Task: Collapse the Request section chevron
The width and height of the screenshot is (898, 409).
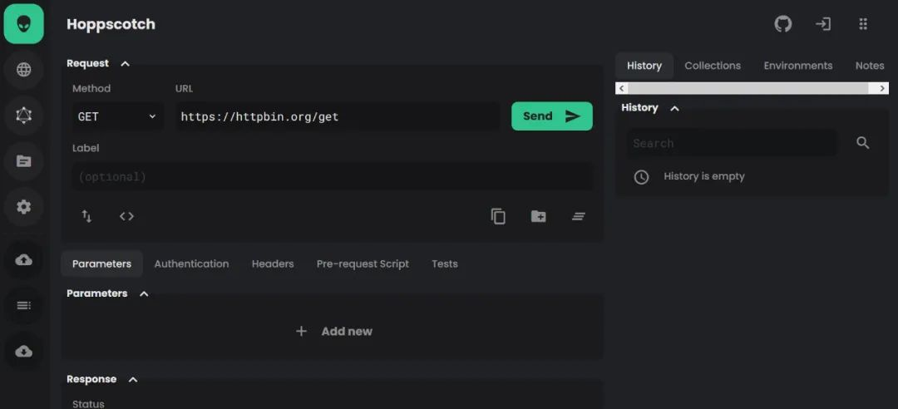Action: pos(126,64)
